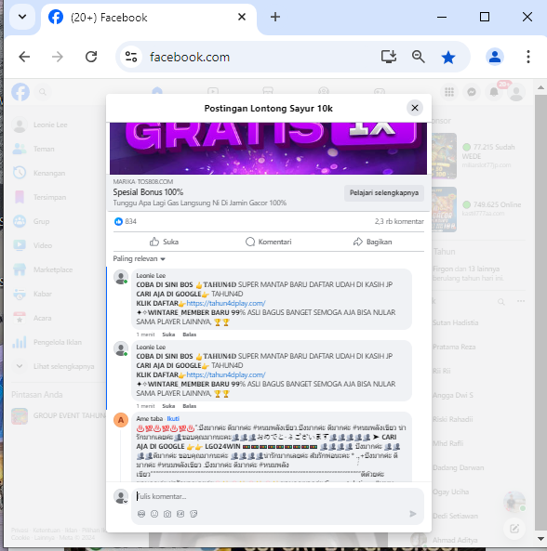Click the 2,3 rb komentar link
The height and width of the screenshot is (551, 547).
tap(399, 221)
